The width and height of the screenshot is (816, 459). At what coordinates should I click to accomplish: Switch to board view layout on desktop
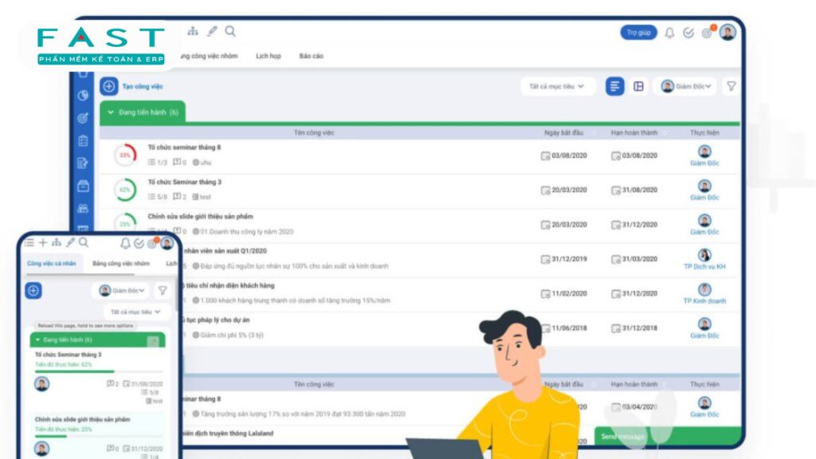(x=638, y=86)
